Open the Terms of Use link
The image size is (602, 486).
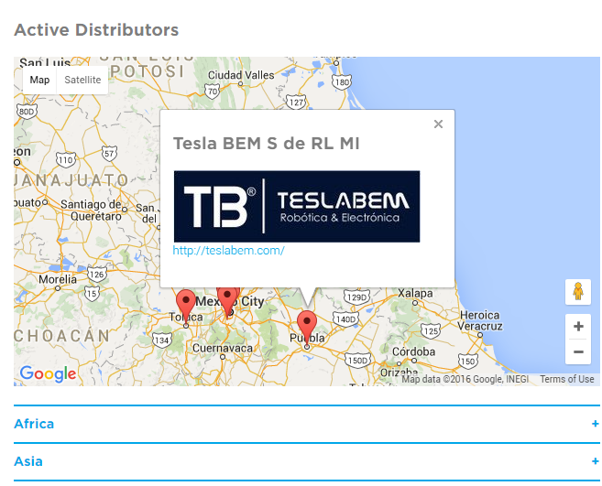[567, 379]
